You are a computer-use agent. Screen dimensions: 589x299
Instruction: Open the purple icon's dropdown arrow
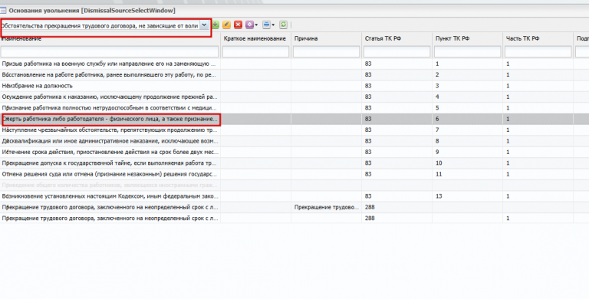tap(256, 25)
